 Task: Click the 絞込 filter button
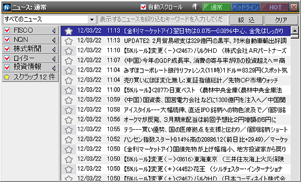point(246,20)
